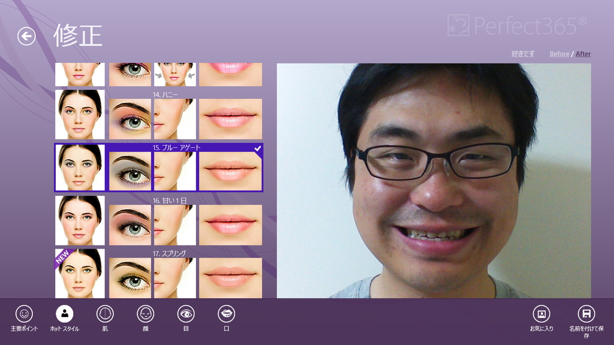The height and width of the screenshot is (345, 614).
Task: Pick the 15. ブルー アゲート cheek thumbnail
Action: pyautogui.click(x=174, y=171)
